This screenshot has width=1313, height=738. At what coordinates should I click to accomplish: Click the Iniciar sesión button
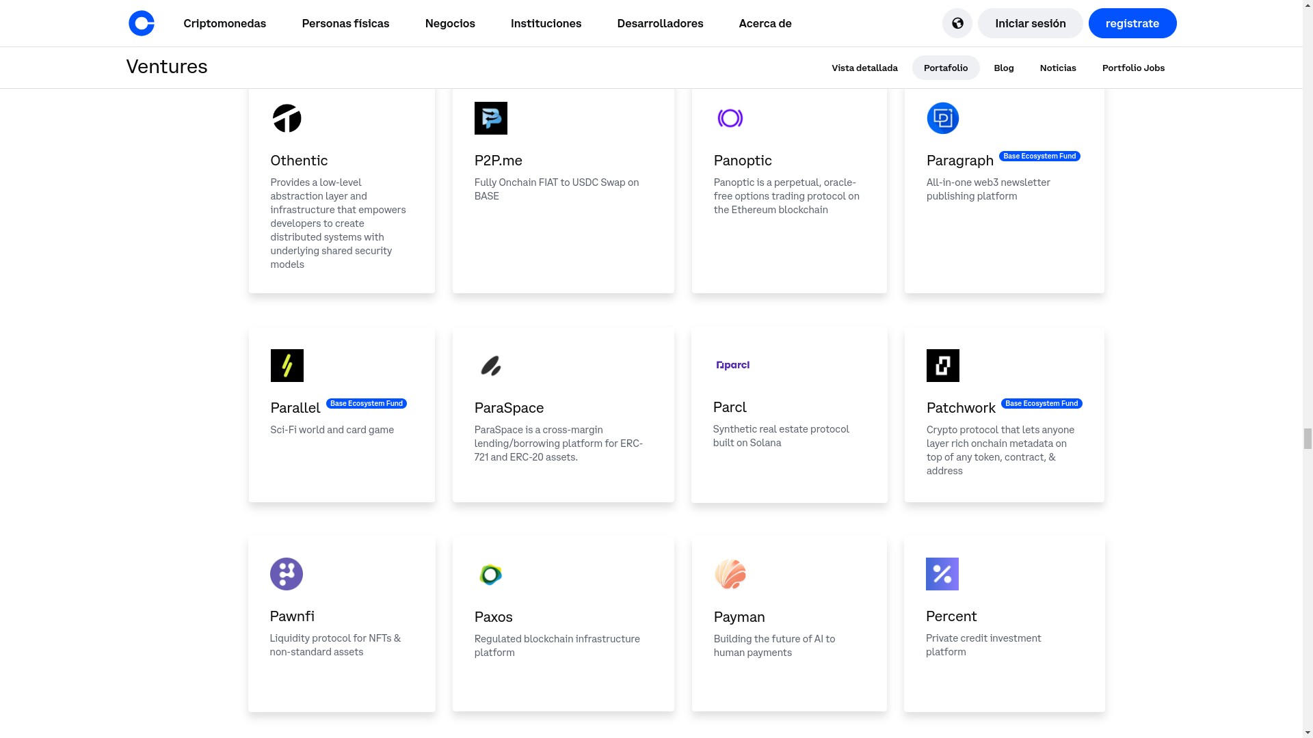[1030, 23]
